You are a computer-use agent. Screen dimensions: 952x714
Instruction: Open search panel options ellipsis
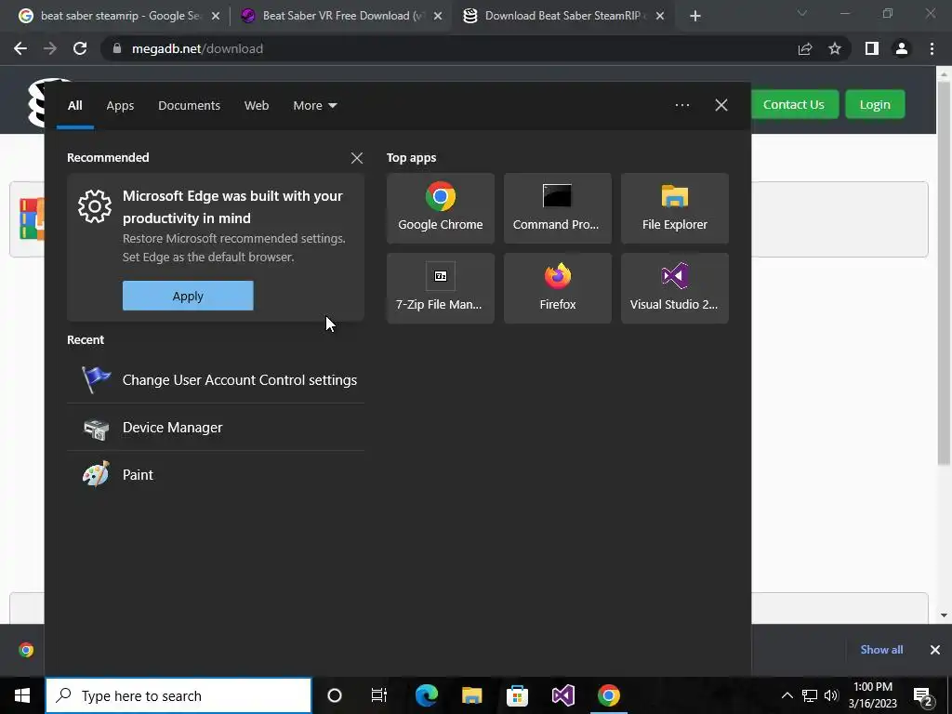pos(681,105)
